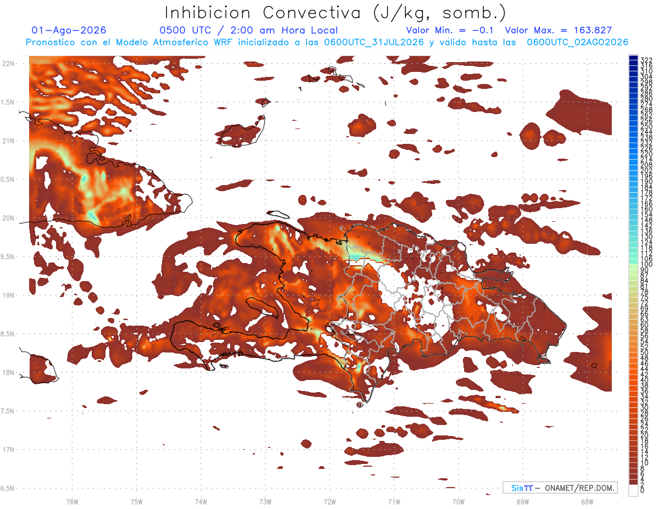This screenshot has height=509, width=659.
Task: Click the "22N" latitude label
Action: tap(8, 64)
